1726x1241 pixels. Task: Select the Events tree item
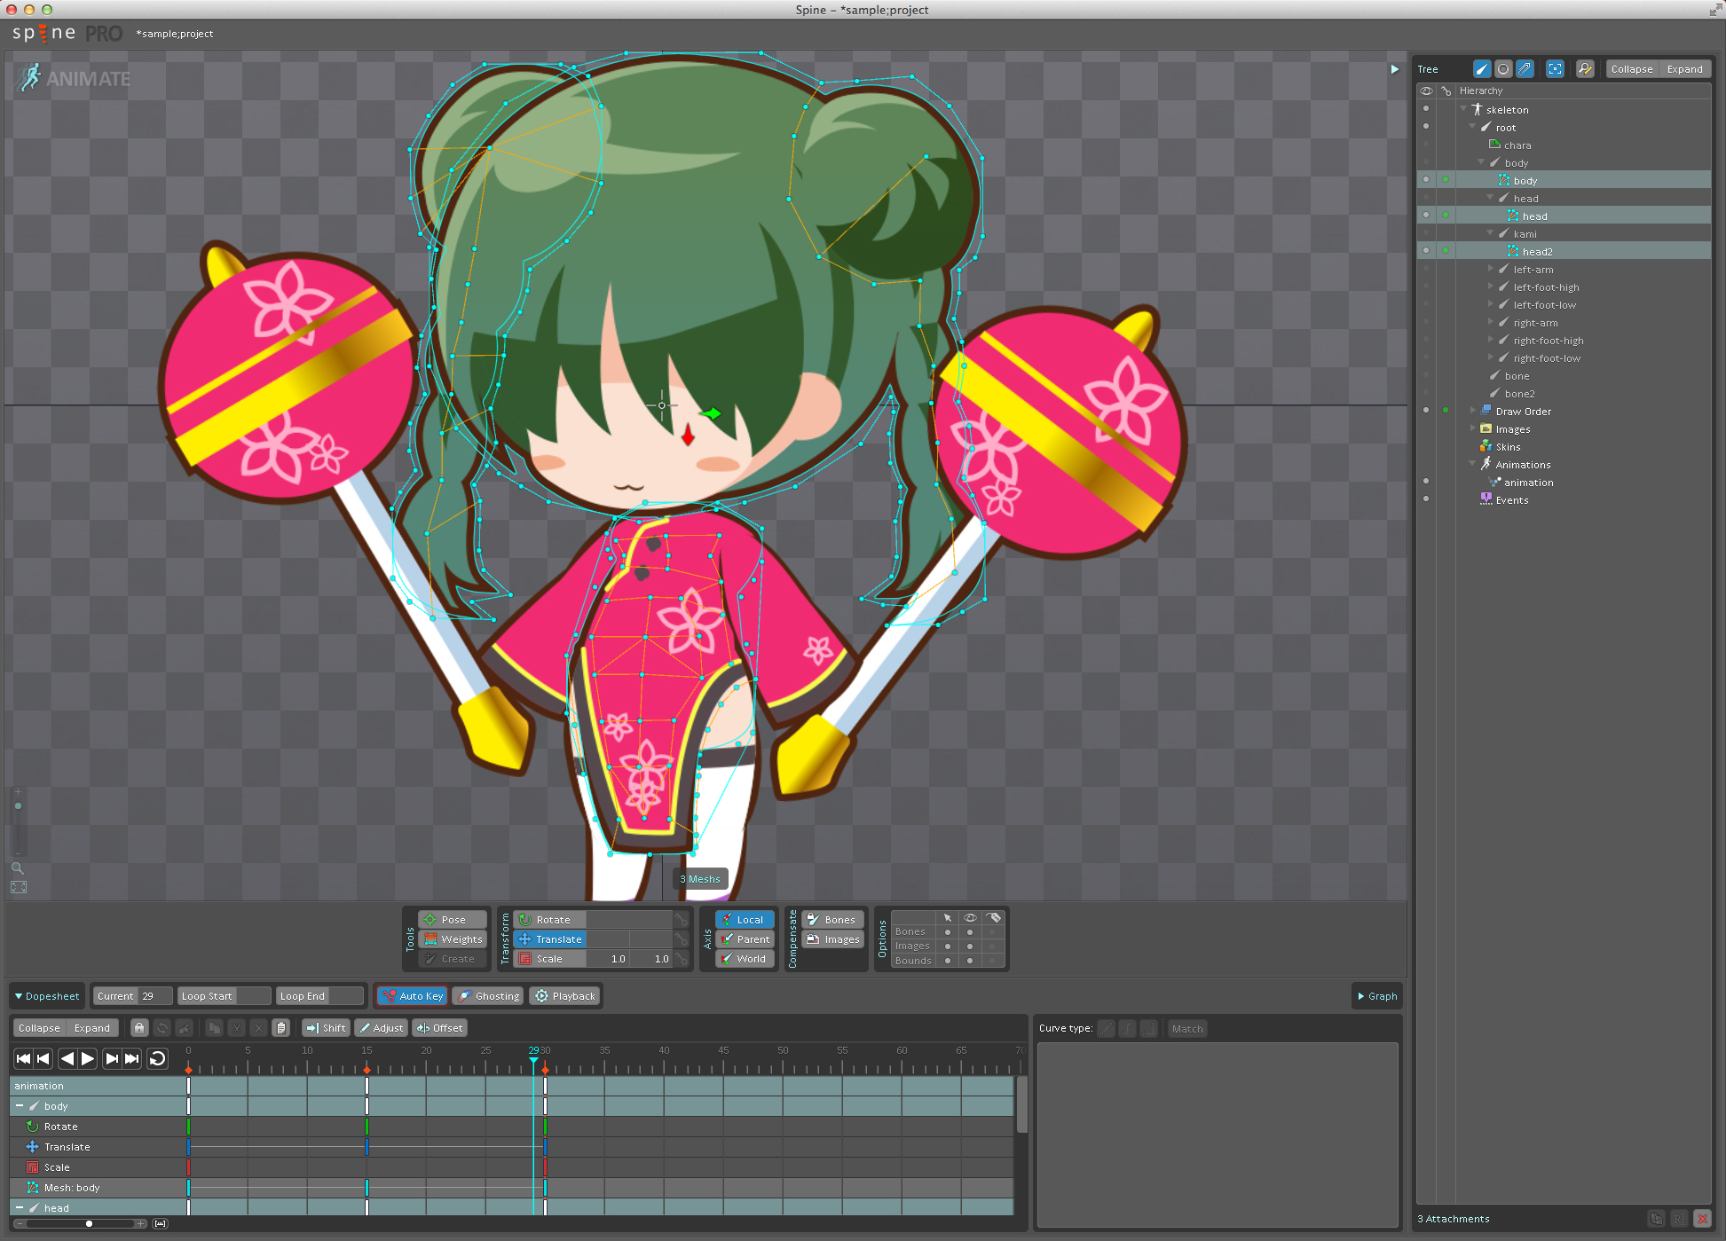(x=1511, y=500)
